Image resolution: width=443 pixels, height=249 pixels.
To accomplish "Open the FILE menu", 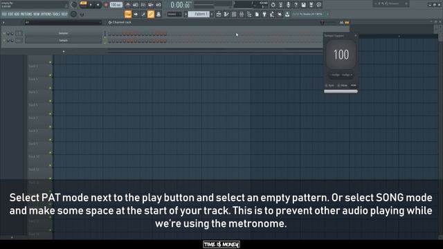I will [4, 14].
